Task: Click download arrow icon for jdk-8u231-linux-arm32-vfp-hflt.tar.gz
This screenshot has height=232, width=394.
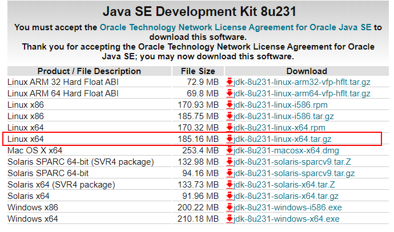Action: click(x=230, y=82)
